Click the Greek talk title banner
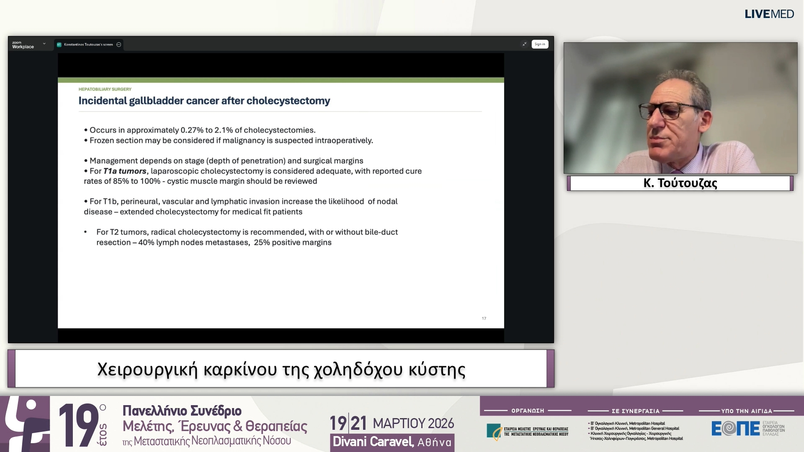The height and width of the screenshot is (452, 804). [281, 369]
